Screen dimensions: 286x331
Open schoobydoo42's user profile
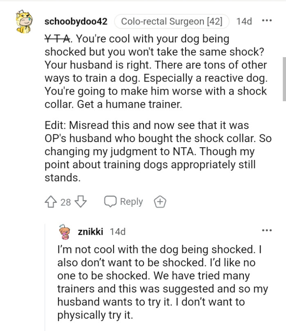(75, 22)
